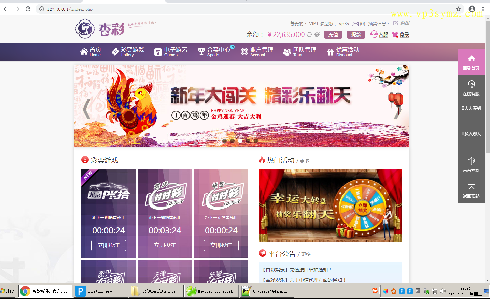Open the 账户管理 Account menu
Screen dimensions: 490x299
click(257, 52)
